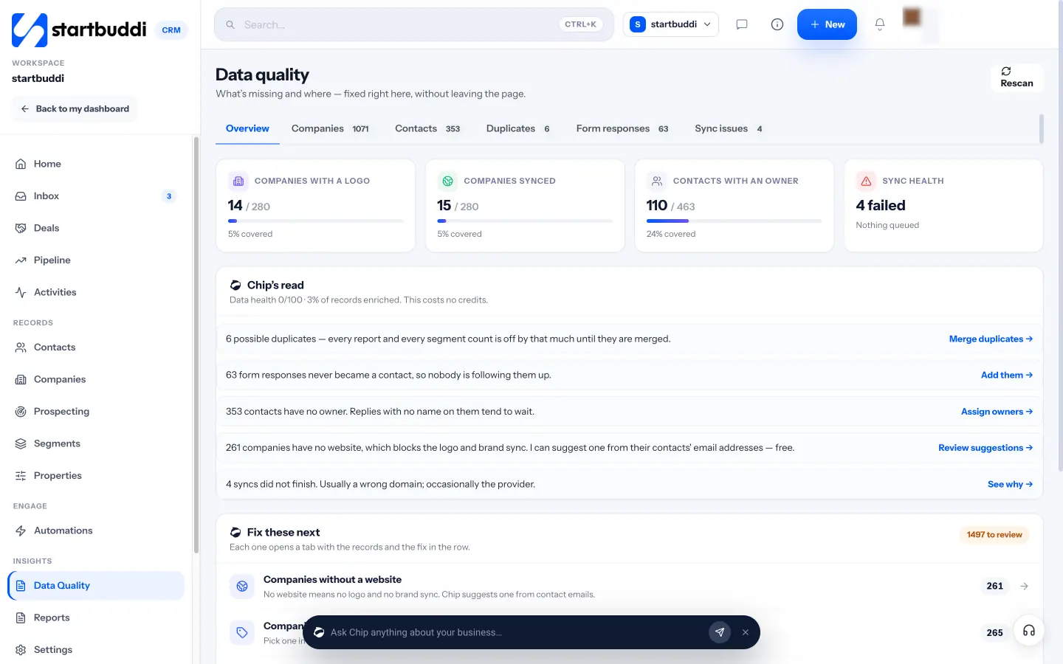Follow the Assign owners link

click(x=997, y=412)
